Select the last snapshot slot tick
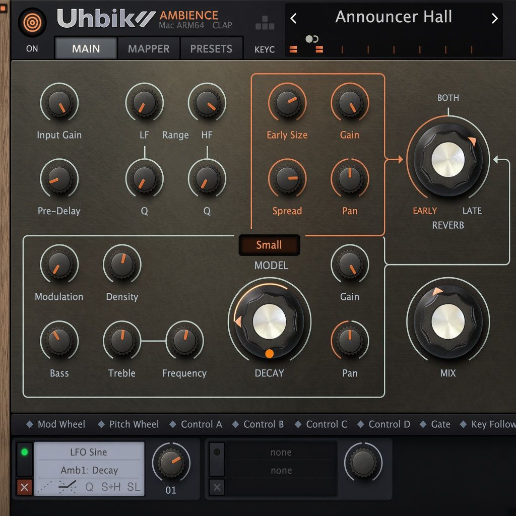Viewport: 516px width, 516px height. click(x=471, y=49)
